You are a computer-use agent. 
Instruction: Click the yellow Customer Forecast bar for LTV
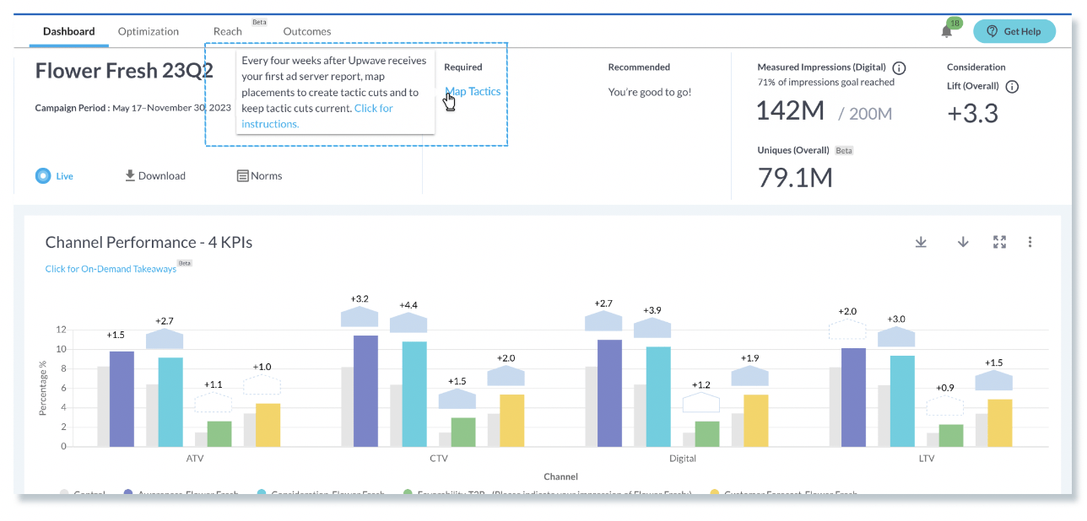pos(1000,422)
